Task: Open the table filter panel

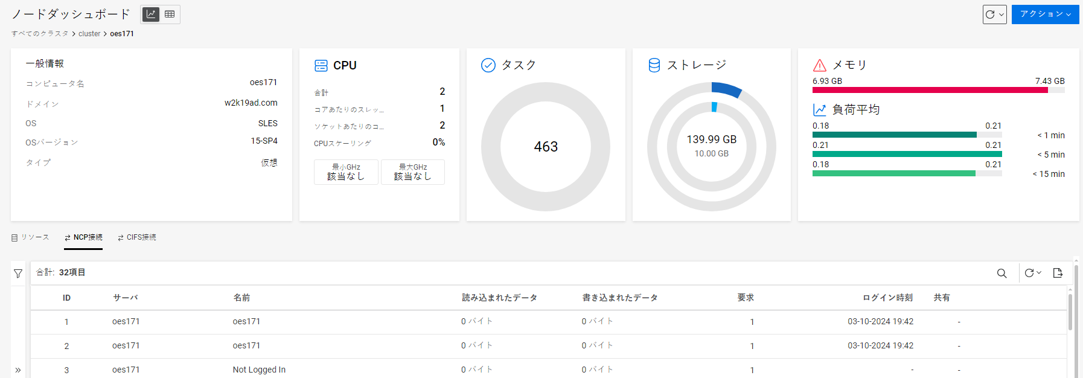Action: pos(18,274)
